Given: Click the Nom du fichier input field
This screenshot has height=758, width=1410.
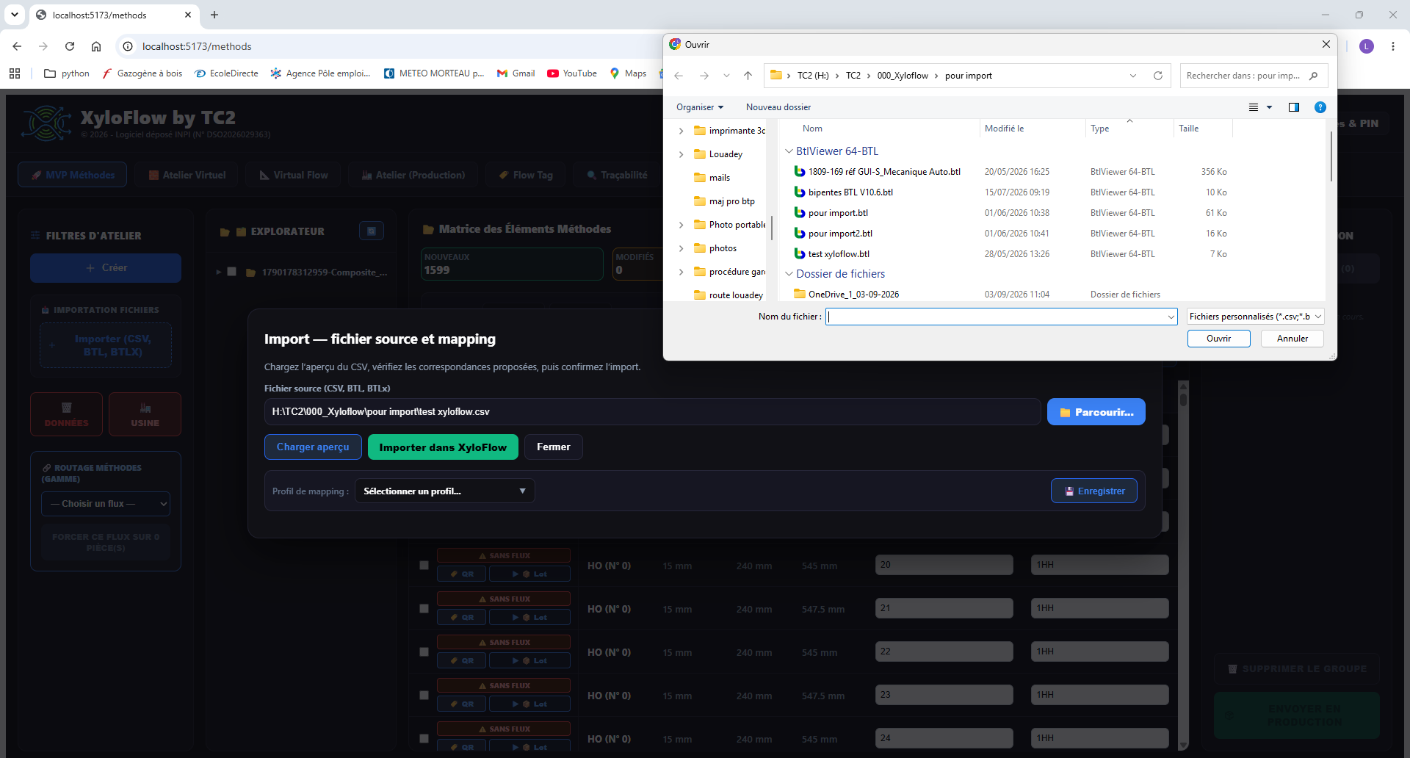Looking at the screenshot, I should click(1001, 317).
